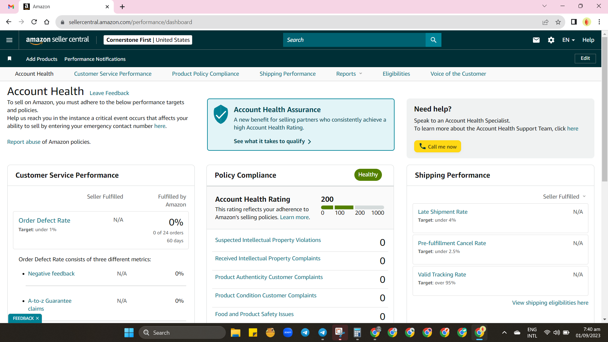Viewport: 608px width, 342px height.
Task: Click the Amazon Seller Central logo
Action: pyautogui.click(x=57, y=40)
